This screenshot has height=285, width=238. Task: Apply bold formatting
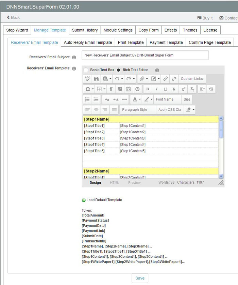(148, 89)
